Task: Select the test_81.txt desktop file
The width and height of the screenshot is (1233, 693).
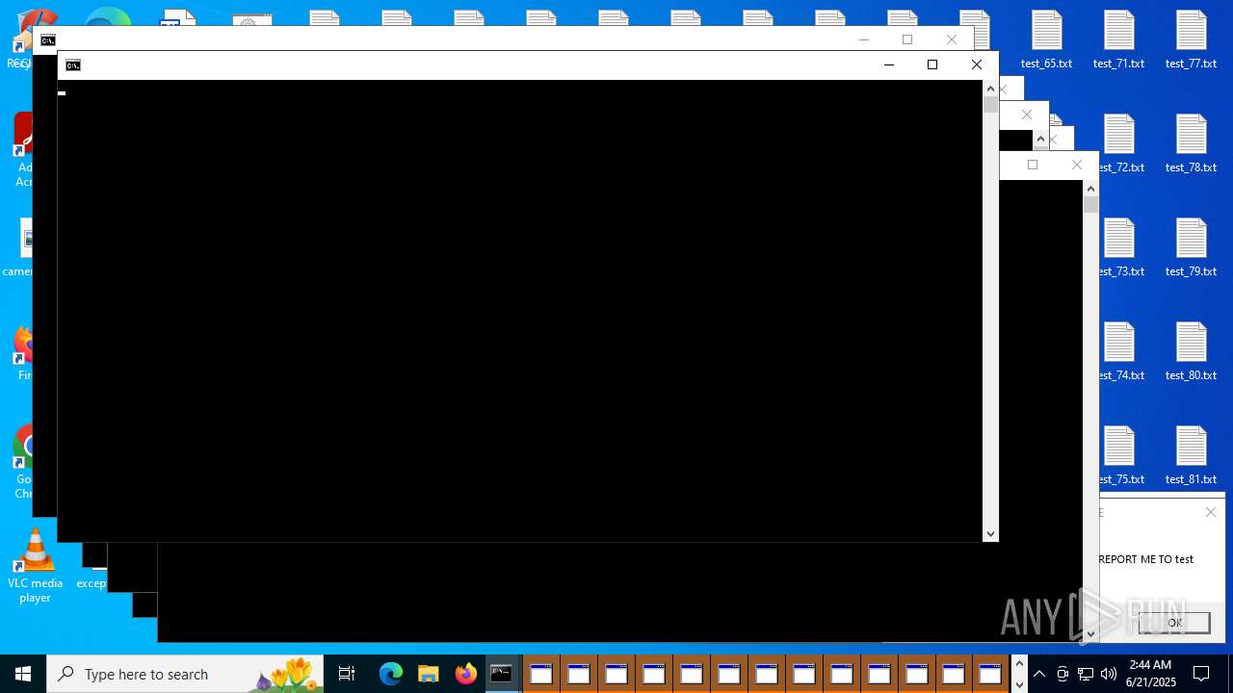Action: click(1191, 456)
